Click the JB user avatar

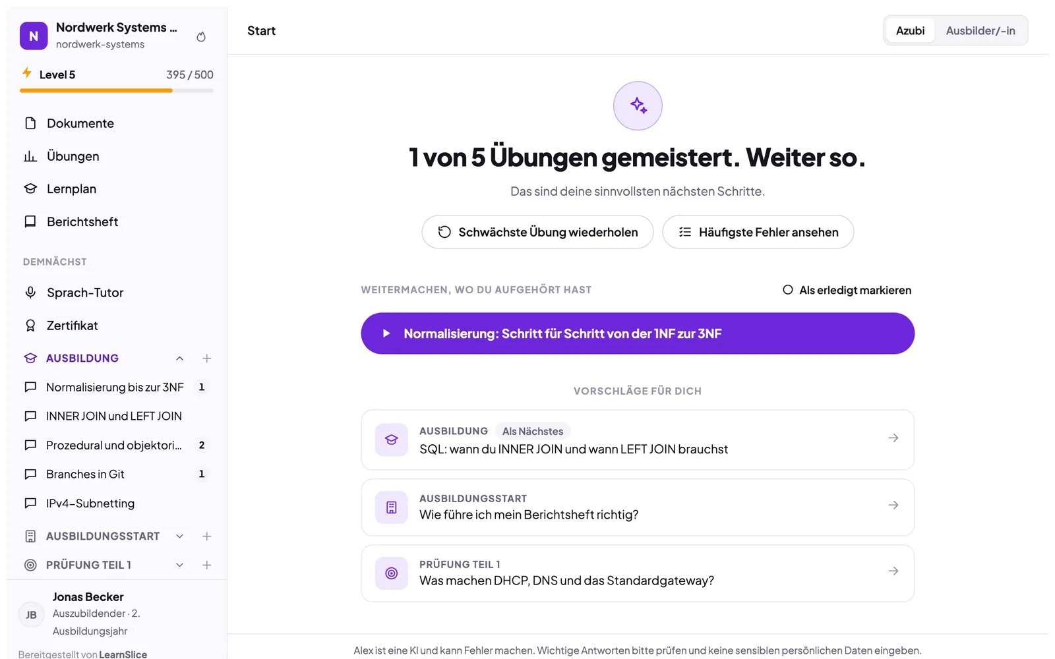31,615
